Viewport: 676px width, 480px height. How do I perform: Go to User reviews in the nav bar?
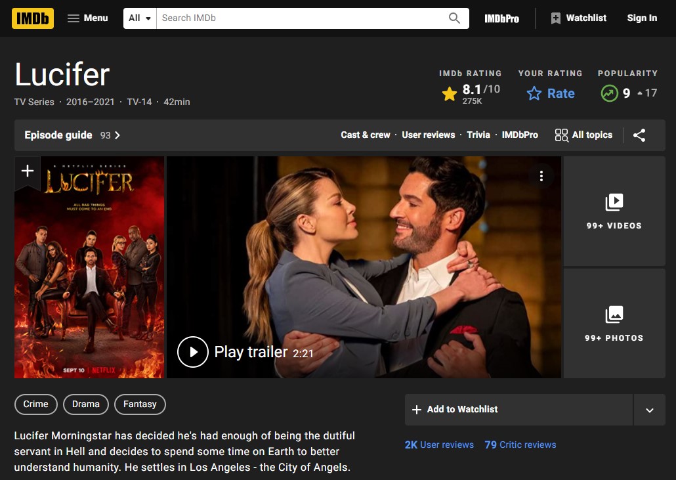(428, 135)
